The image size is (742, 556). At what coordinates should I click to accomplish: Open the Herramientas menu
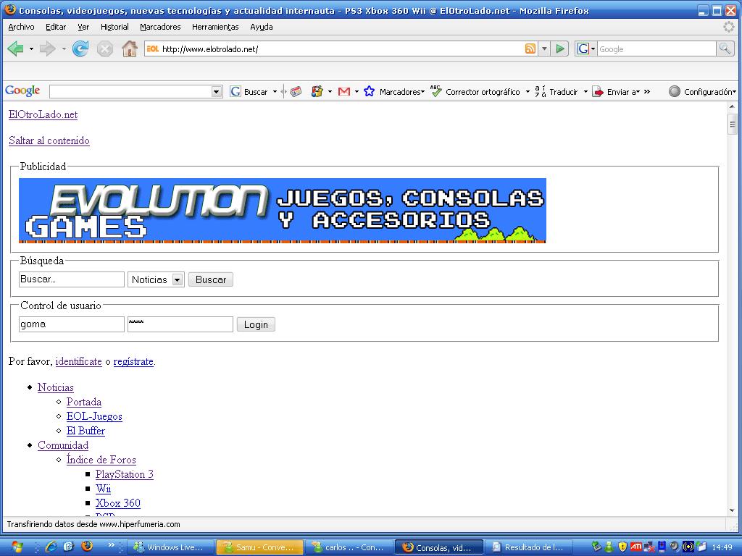pos(215,27)
